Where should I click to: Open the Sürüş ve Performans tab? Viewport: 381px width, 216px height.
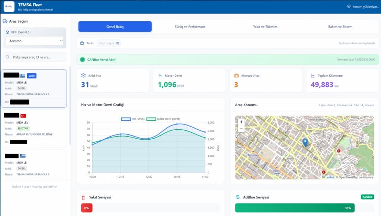pos(190,26)
